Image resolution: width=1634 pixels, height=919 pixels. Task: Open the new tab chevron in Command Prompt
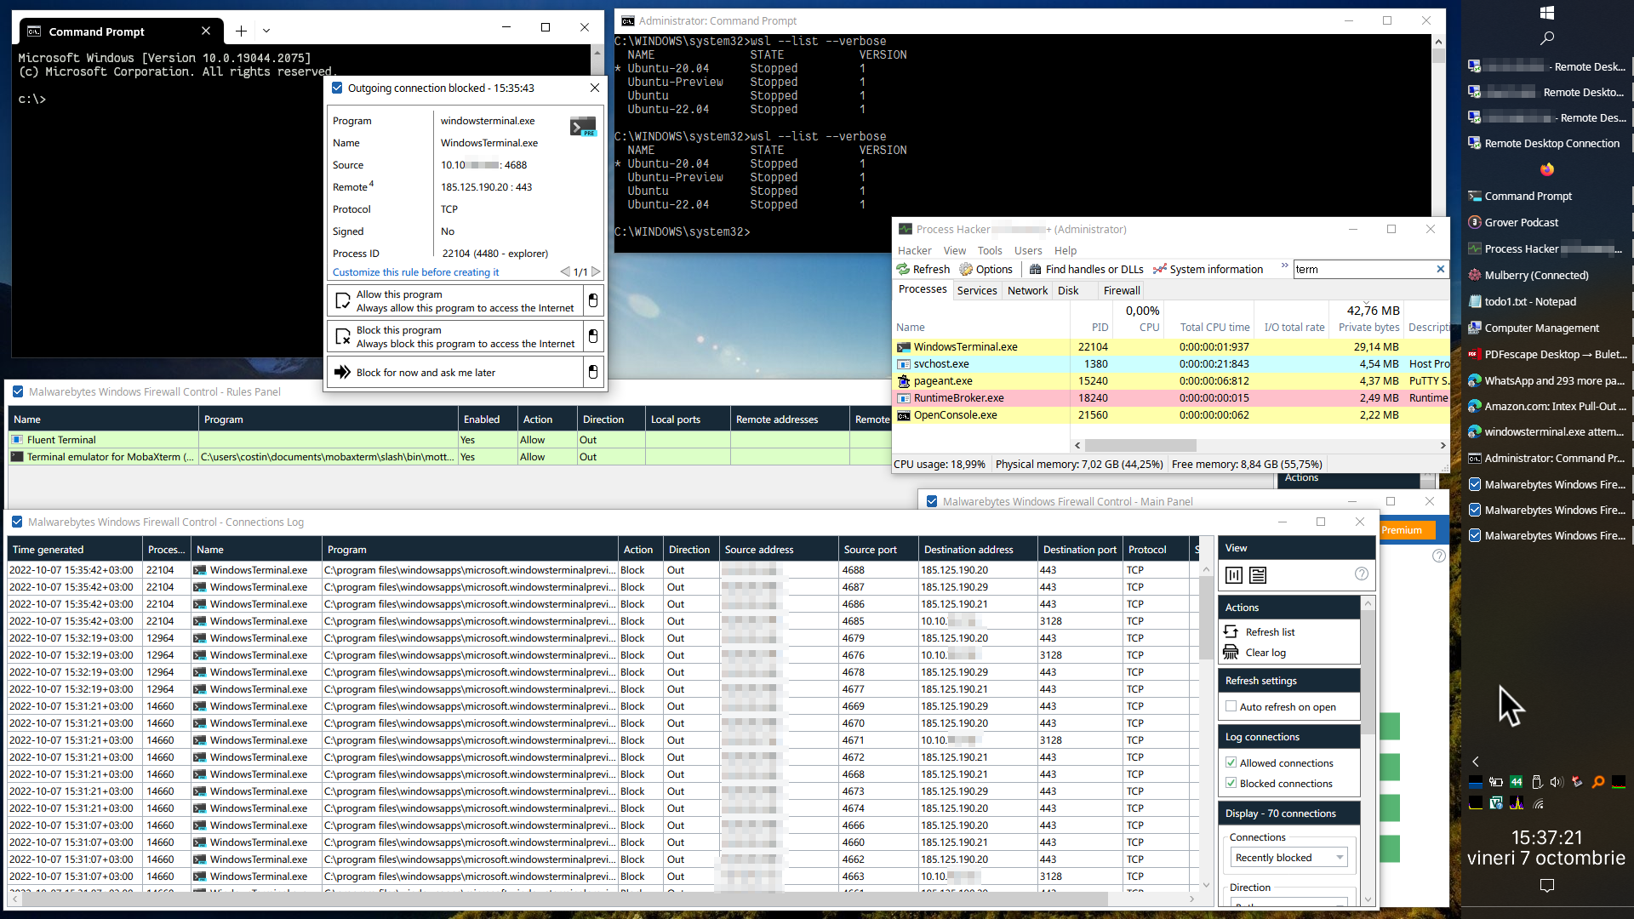(266, 30)
